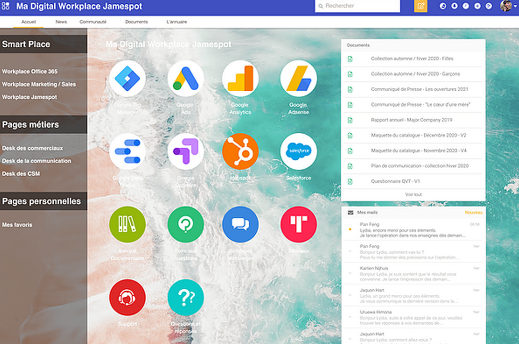Open Foire aux questions app icon
The width and height of the screenshot is (519, 344).
point(185,224)
